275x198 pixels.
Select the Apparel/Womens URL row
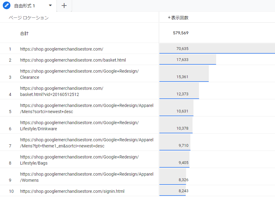87,177
